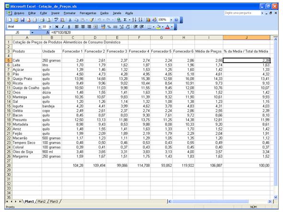283x212 pixels.
Task: Open the Editar menu
Action: pyautogui.click(x=32, y=13)
